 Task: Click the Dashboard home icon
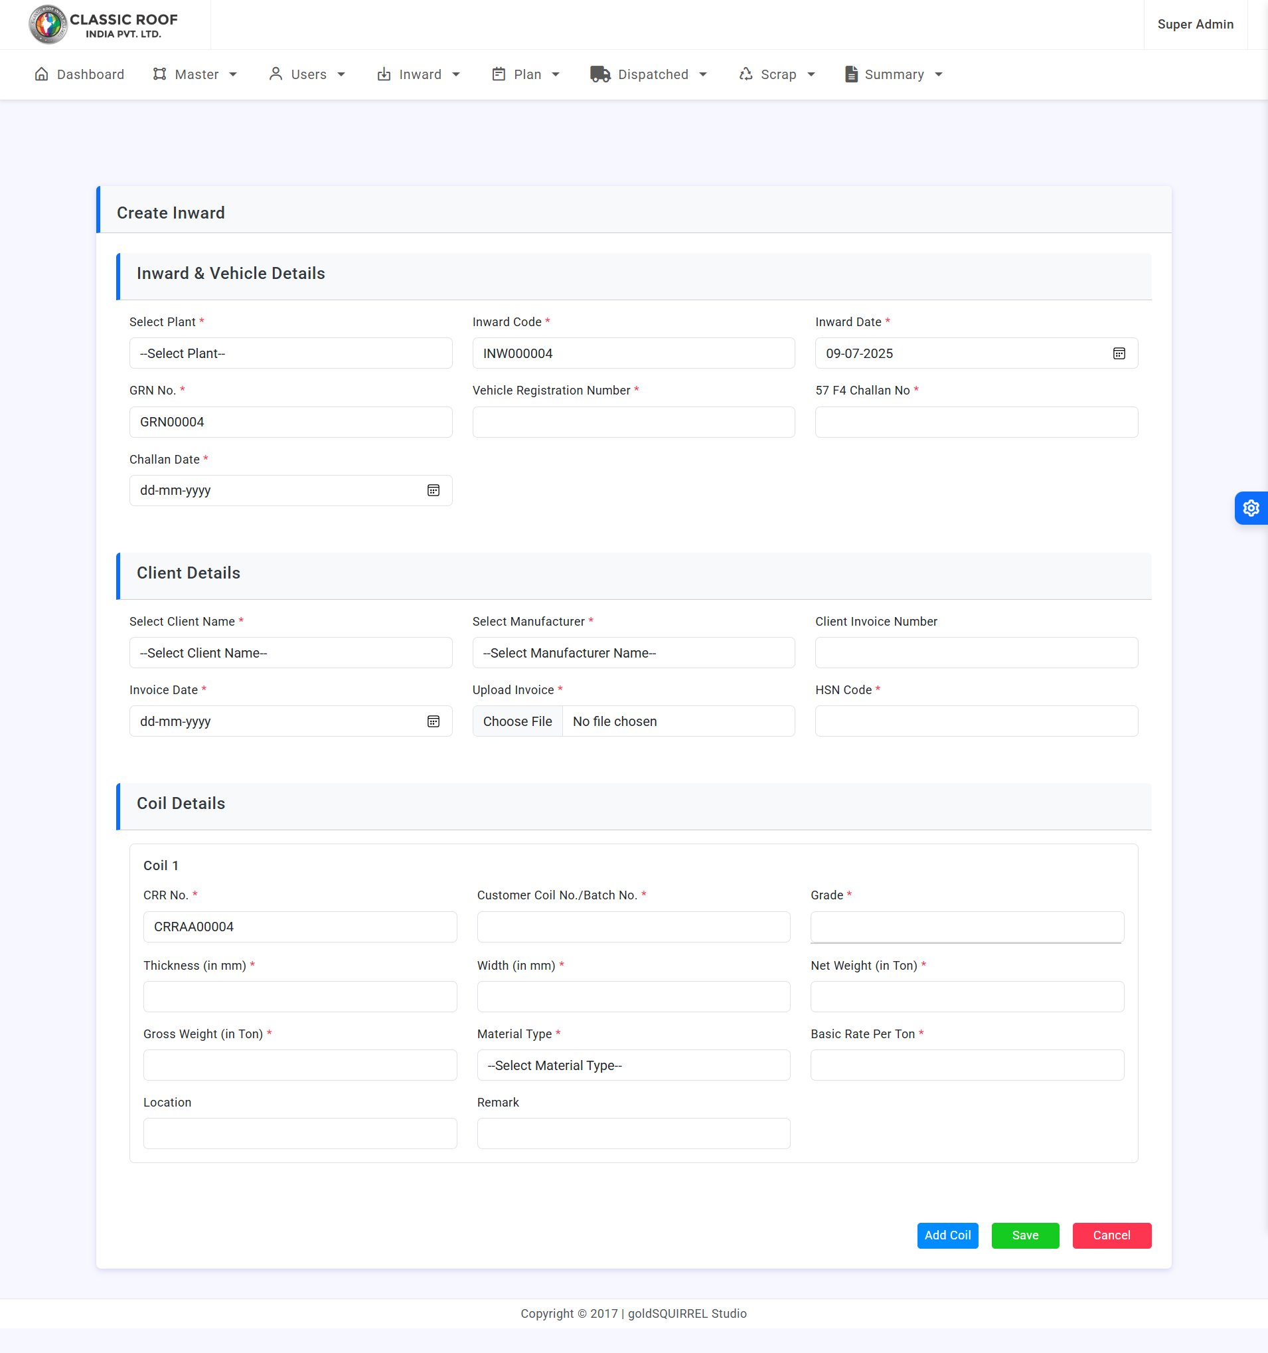click(42, 74)
